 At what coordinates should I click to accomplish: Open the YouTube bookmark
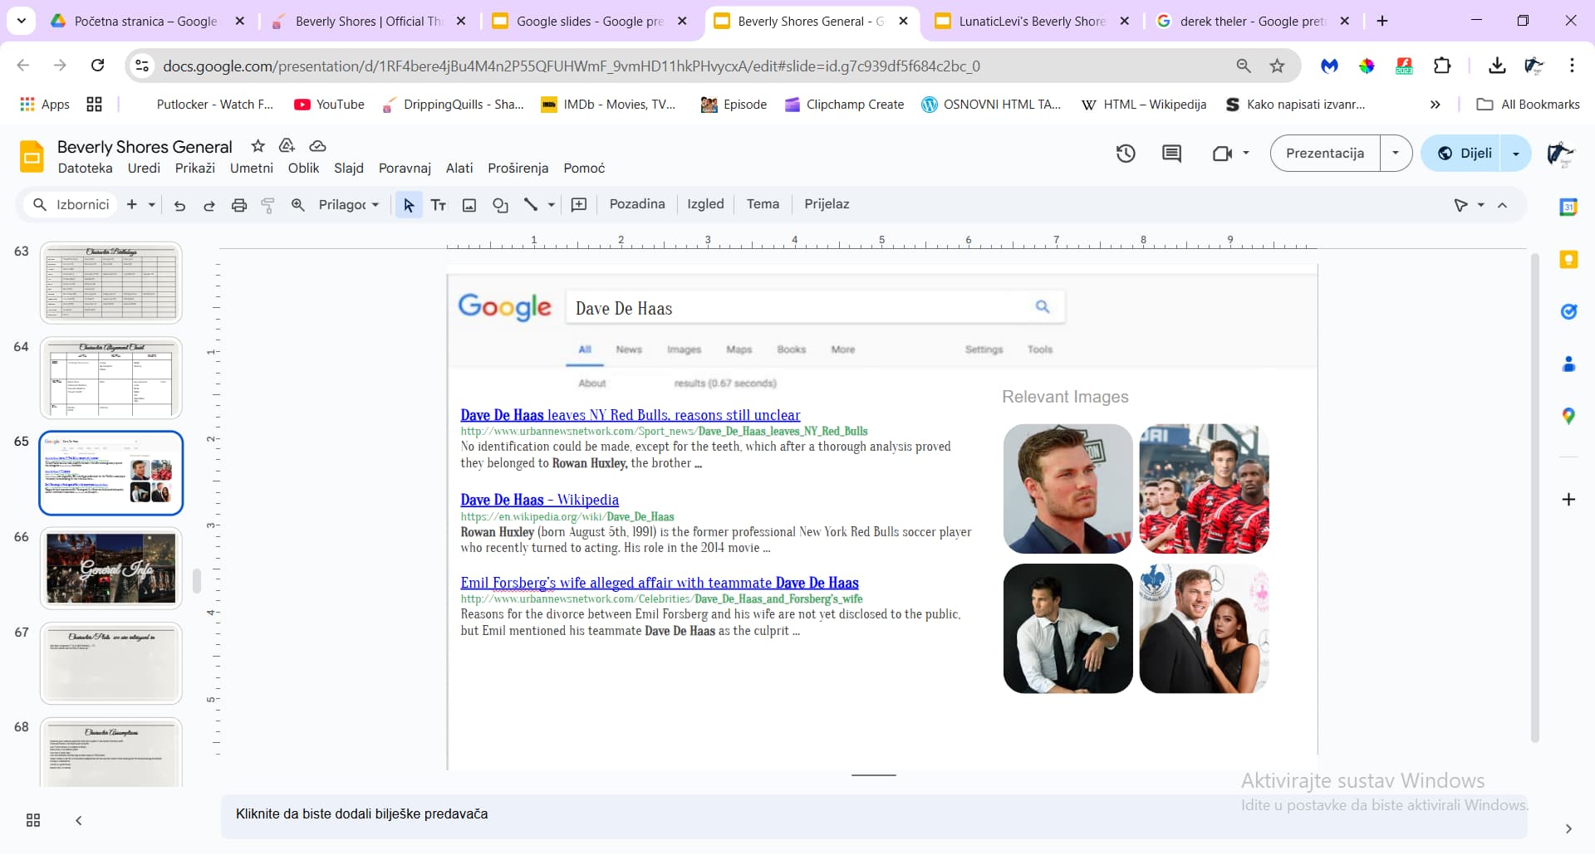click(330, 105)
